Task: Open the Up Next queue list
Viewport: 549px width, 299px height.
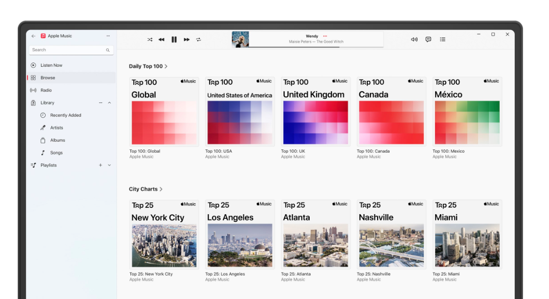Action: click(442, 39)
